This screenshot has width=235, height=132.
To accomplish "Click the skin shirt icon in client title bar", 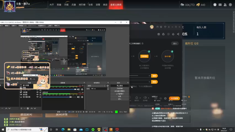I will tap(165, 27).
